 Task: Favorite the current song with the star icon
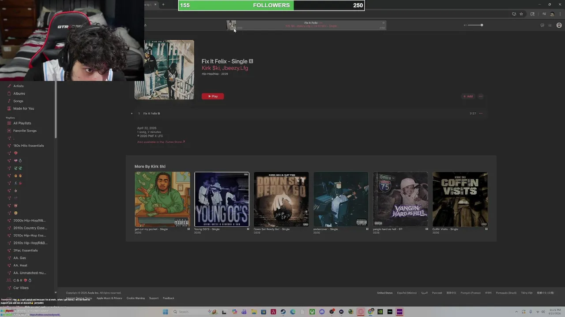tap(384, 22)
